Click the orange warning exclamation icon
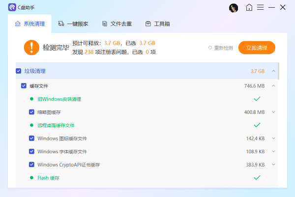Image resolution: width=295 pixels, height=197 pixels. pos(31,48)
